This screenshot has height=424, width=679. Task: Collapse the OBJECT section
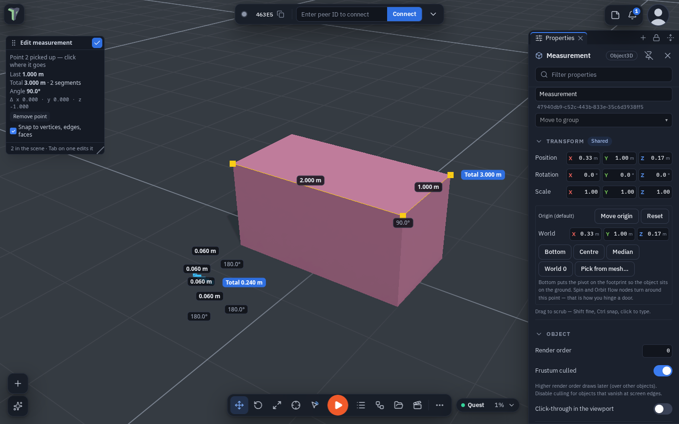539,334
